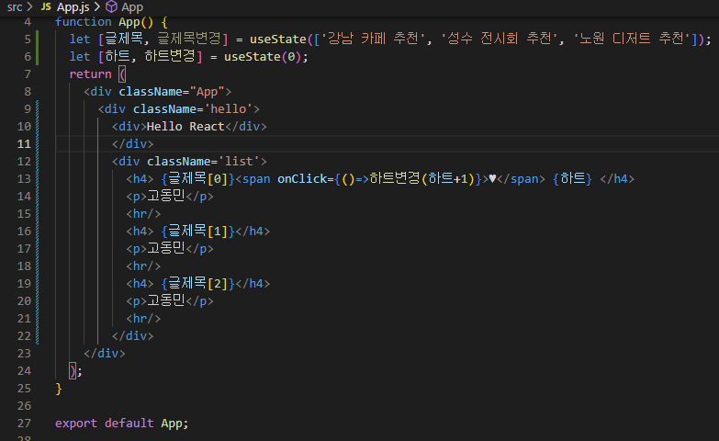Screen dimensions: 719x441
Task: Click '강남 카페 추천' string
Action: pos(373,39)
